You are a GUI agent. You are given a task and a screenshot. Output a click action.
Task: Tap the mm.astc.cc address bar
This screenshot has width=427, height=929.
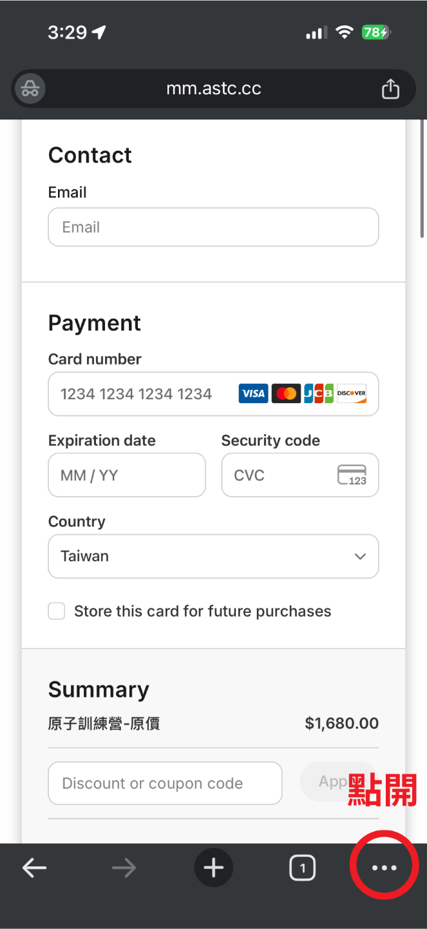[x=213, y=88]
